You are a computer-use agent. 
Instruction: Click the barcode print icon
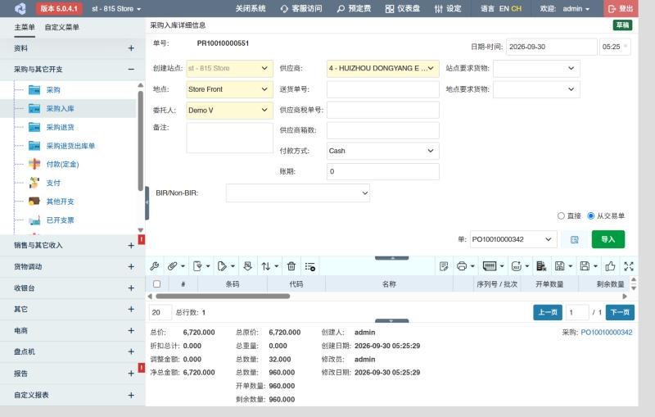[490, 266]
